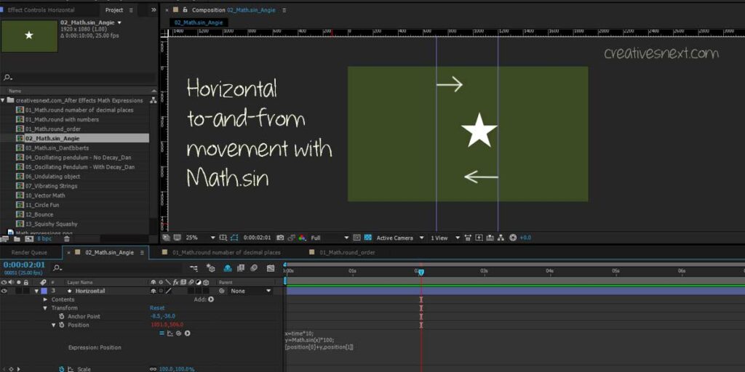This screenshot has height=372, width=745.
Task: Click the expression pick whip icon
Action: [178, 333]
